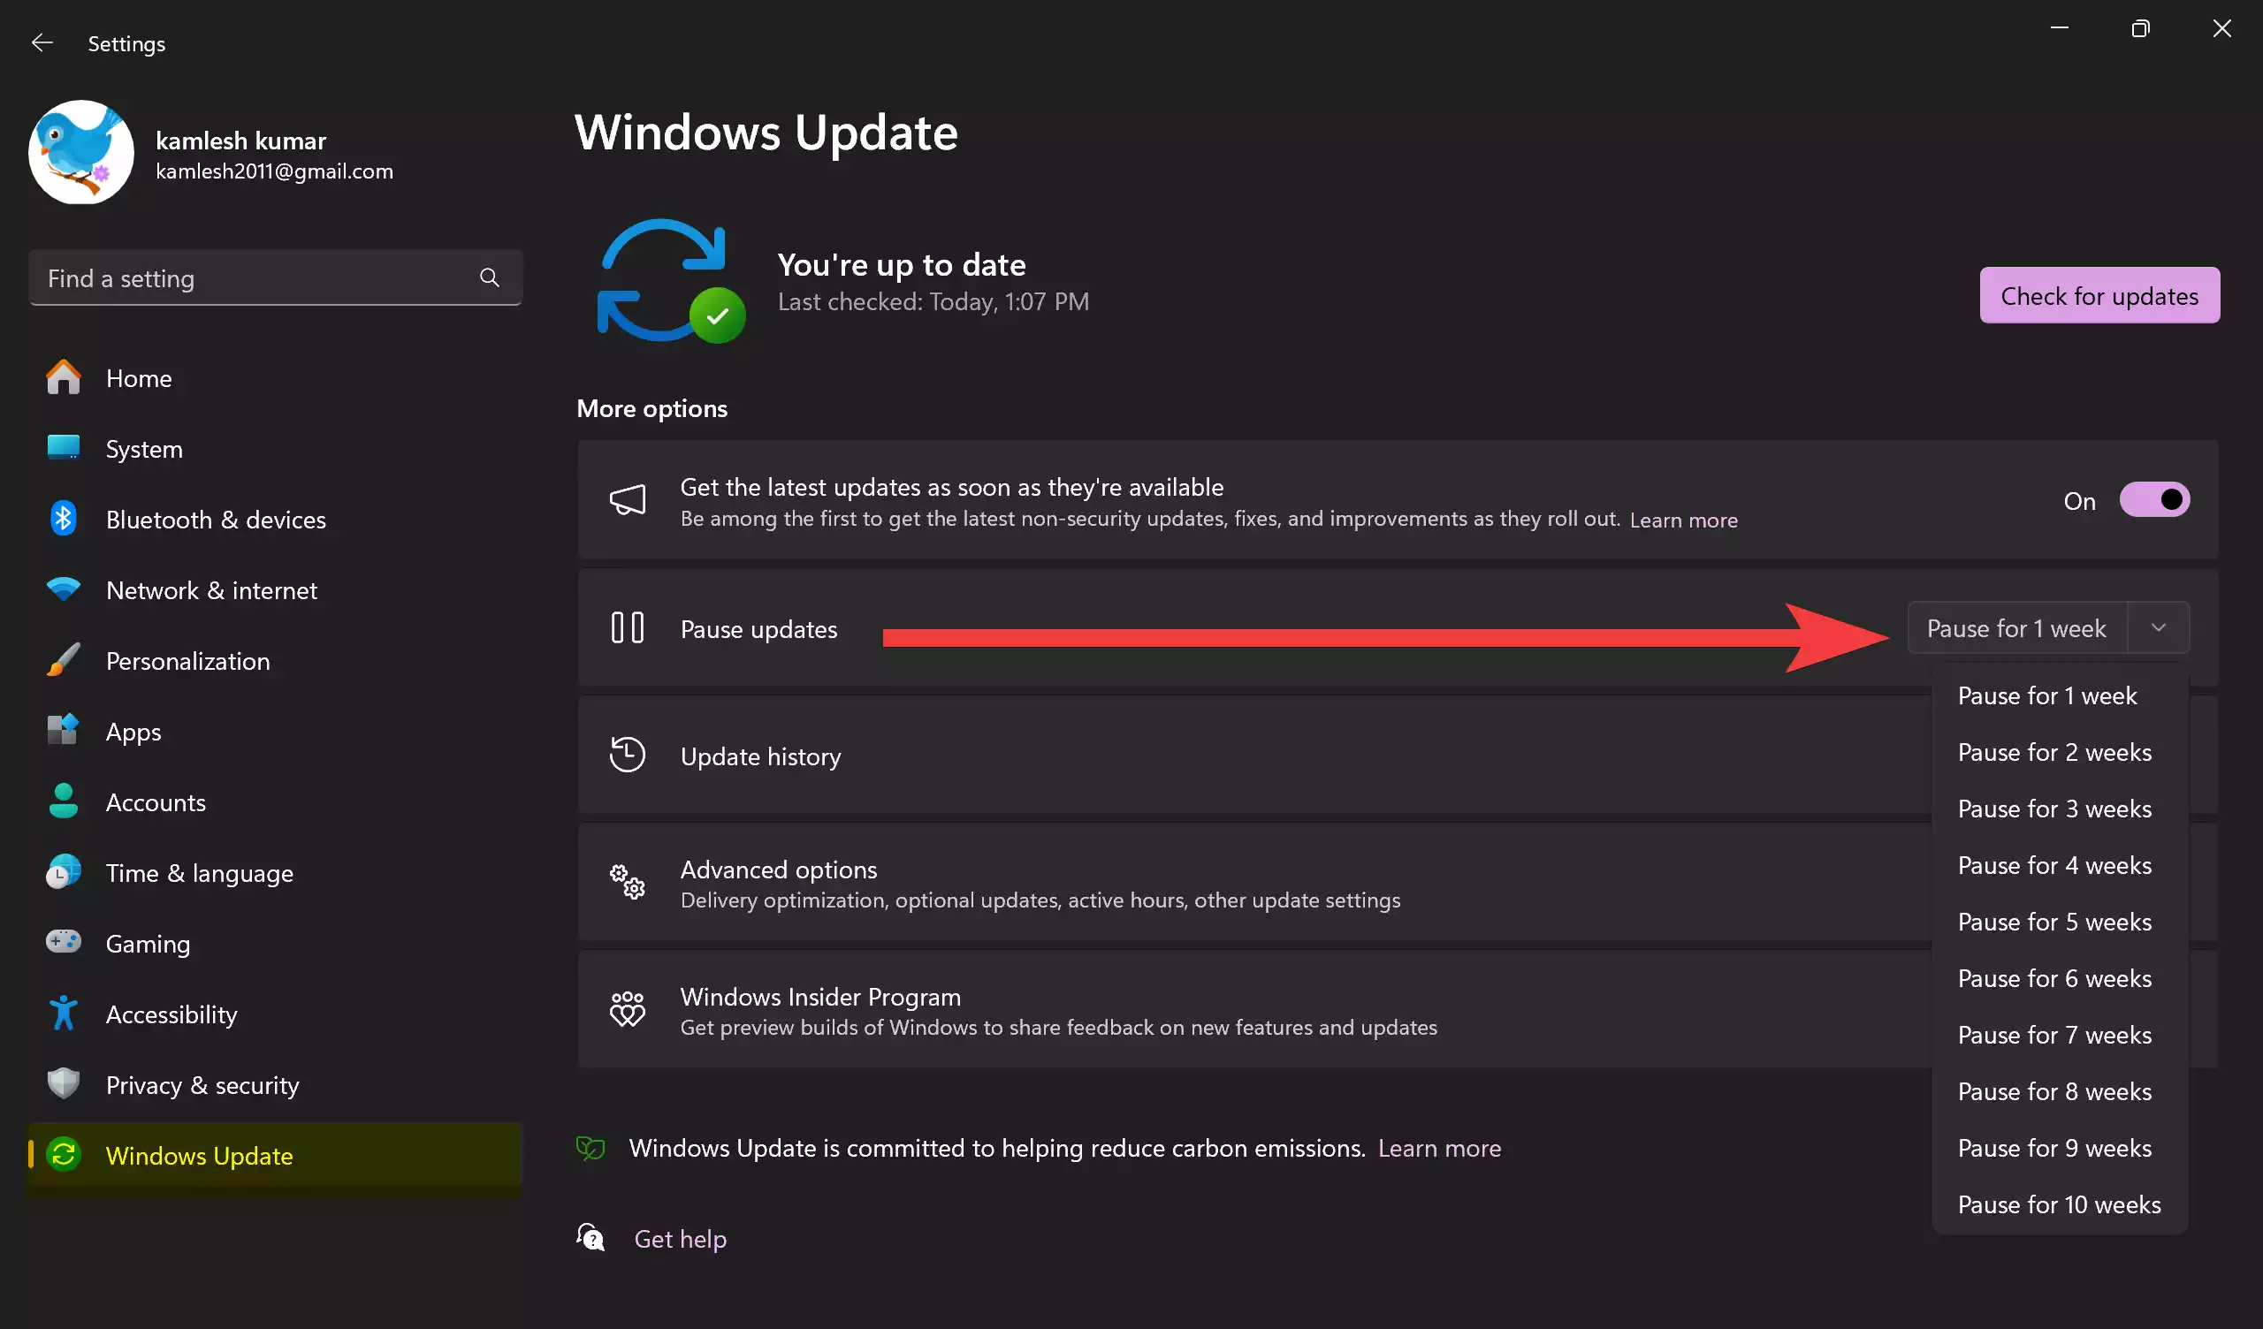Click the Accessibility figure icon

click(63, 1014)
